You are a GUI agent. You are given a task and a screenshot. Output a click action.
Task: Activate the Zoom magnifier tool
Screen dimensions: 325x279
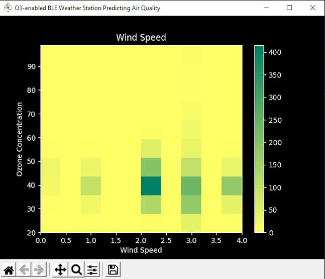[x=76, y=269]
